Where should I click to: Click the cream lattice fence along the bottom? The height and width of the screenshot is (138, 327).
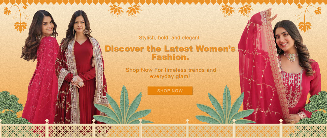pos(163,129)
